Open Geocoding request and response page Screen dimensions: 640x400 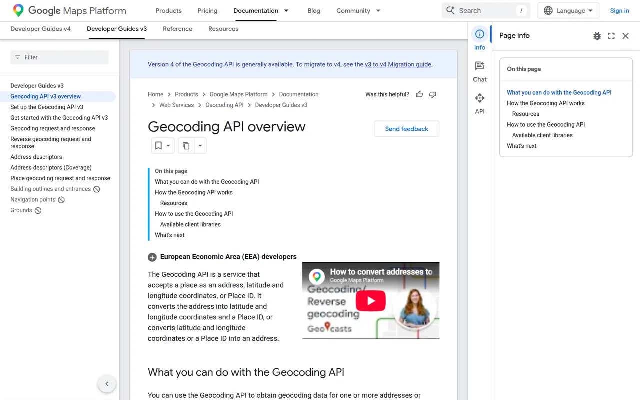click(53, 128)
